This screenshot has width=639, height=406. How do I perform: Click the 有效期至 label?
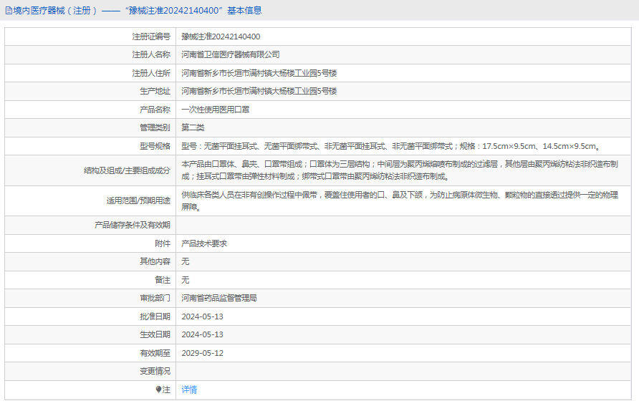[x=155, y=354]
